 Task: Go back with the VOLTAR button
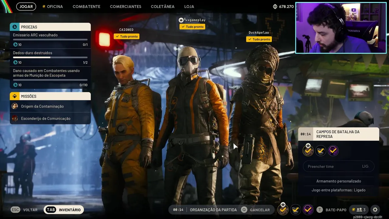(x=24, y=210)
